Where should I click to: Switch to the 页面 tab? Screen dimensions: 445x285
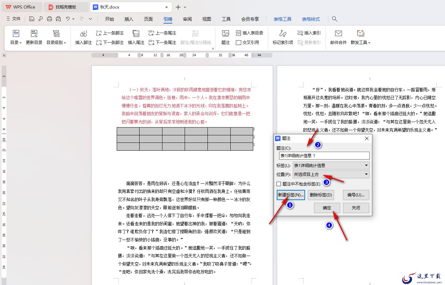(148, 19)
